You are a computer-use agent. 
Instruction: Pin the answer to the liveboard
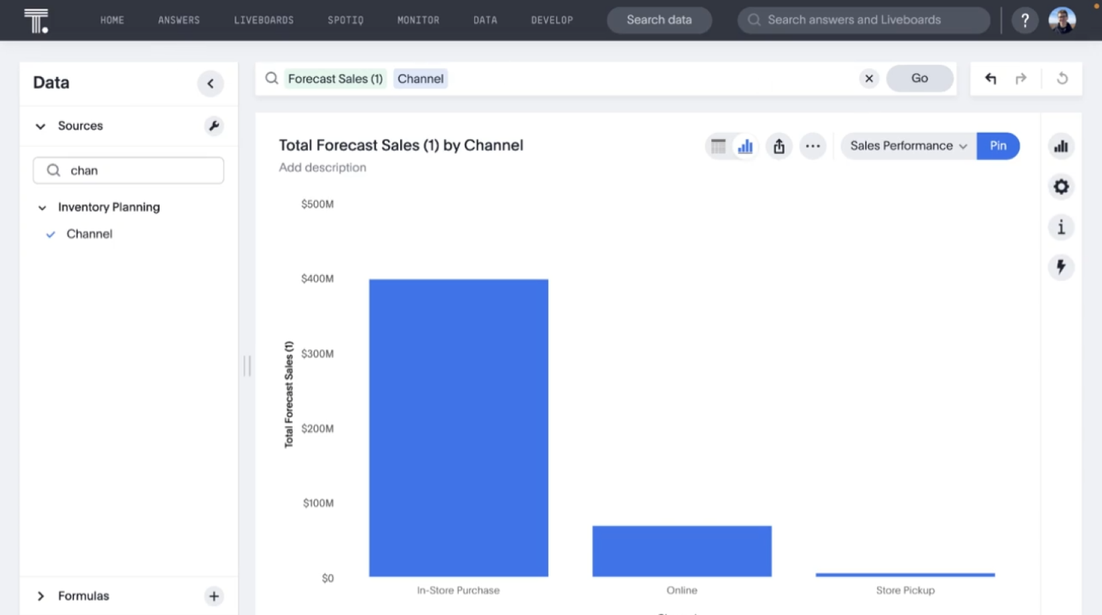click(998, 146)
